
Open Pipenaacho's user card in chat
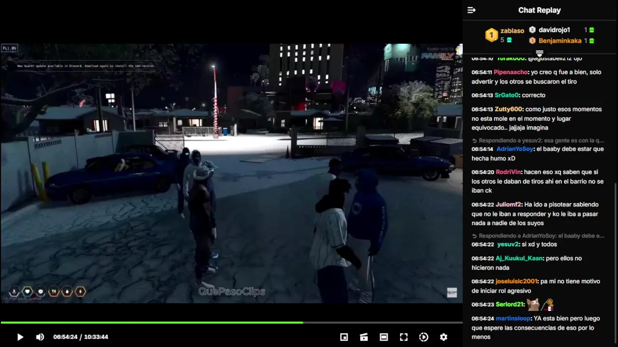[512, 72]
